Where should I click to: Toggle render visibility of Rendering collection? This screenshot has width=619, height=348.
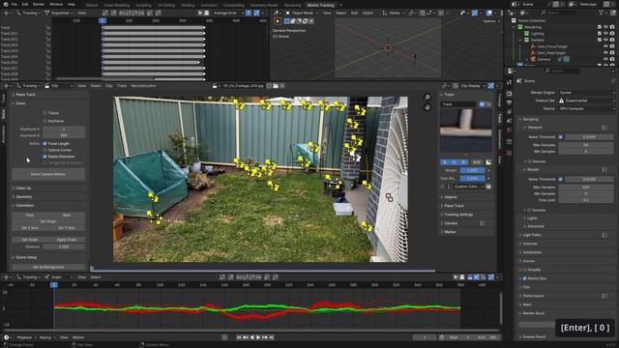tap(612, 27)
